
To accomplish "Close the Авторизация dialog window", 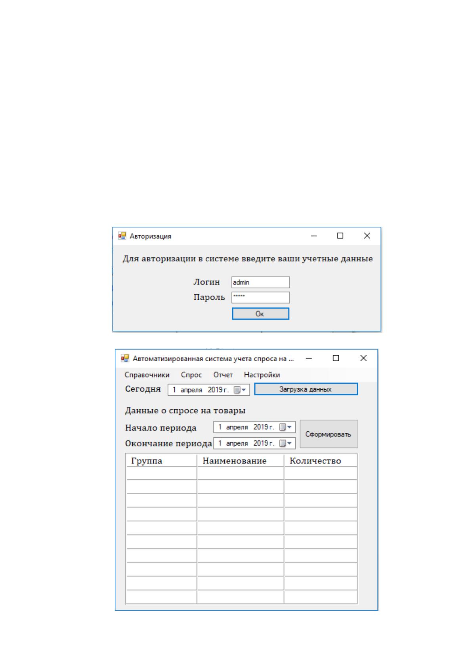I will (367, 236).
